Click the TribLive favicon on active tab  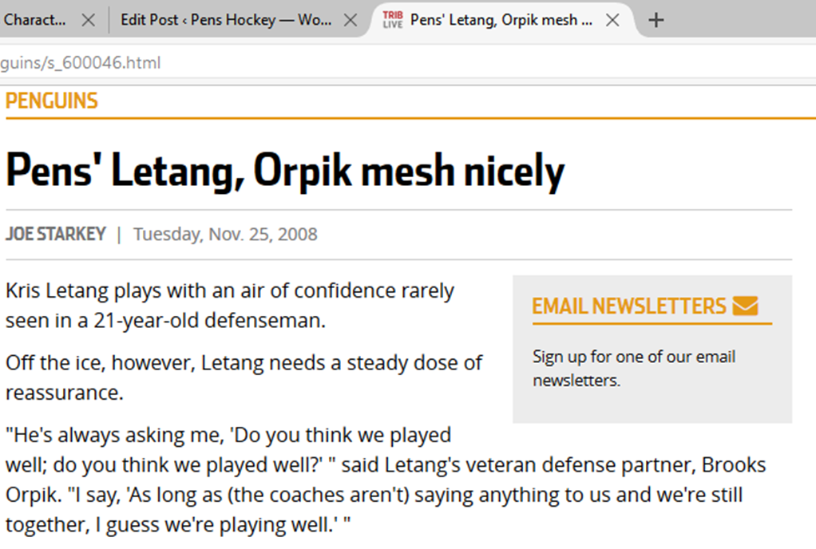point(393,20)
